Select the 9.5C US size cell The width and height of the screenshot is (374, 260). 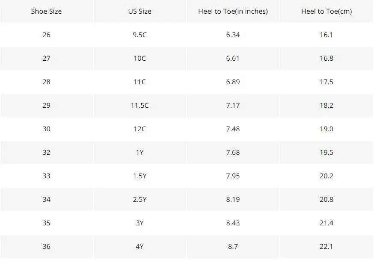[140, 35]
